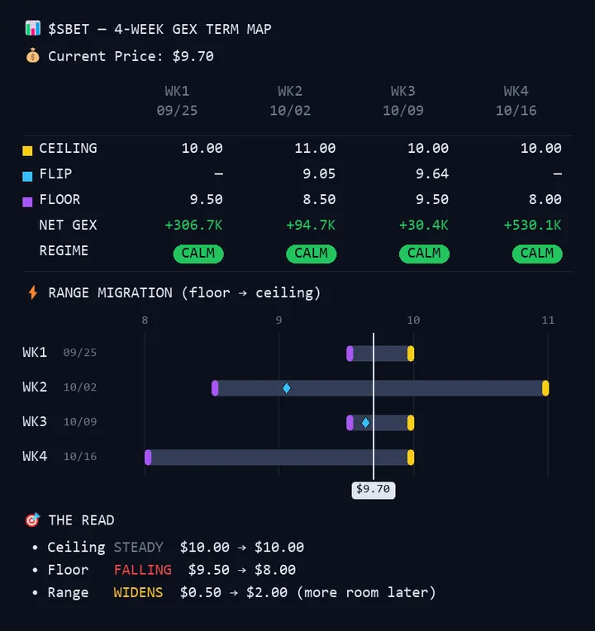Click the WK1 CALM regime badge
Screen dimensions: 595x631
(x=198, y=254)
